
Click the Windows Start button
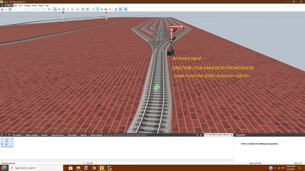pyautogui.click(x=4, y=168)
